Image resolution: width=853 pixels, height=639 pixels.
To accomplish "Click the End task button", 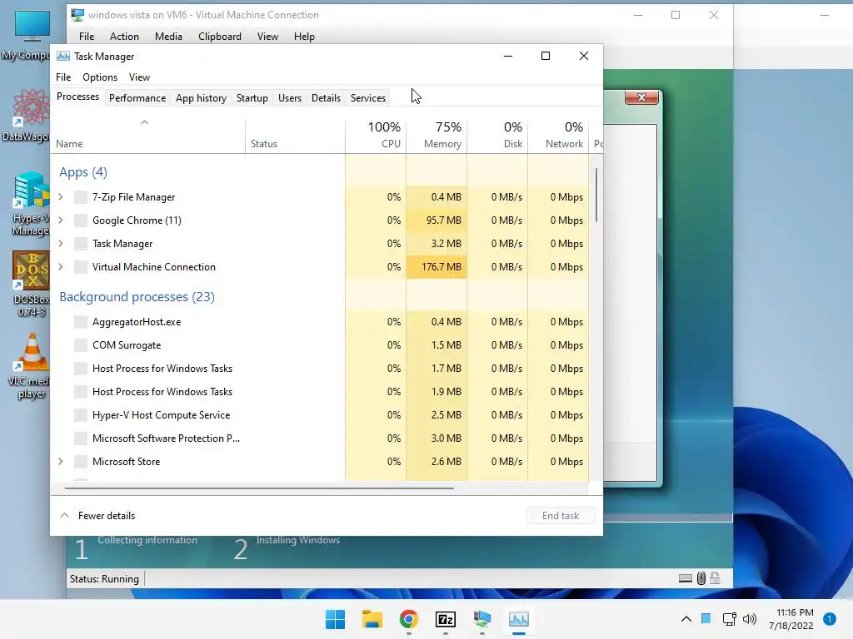I will [561, 516].
